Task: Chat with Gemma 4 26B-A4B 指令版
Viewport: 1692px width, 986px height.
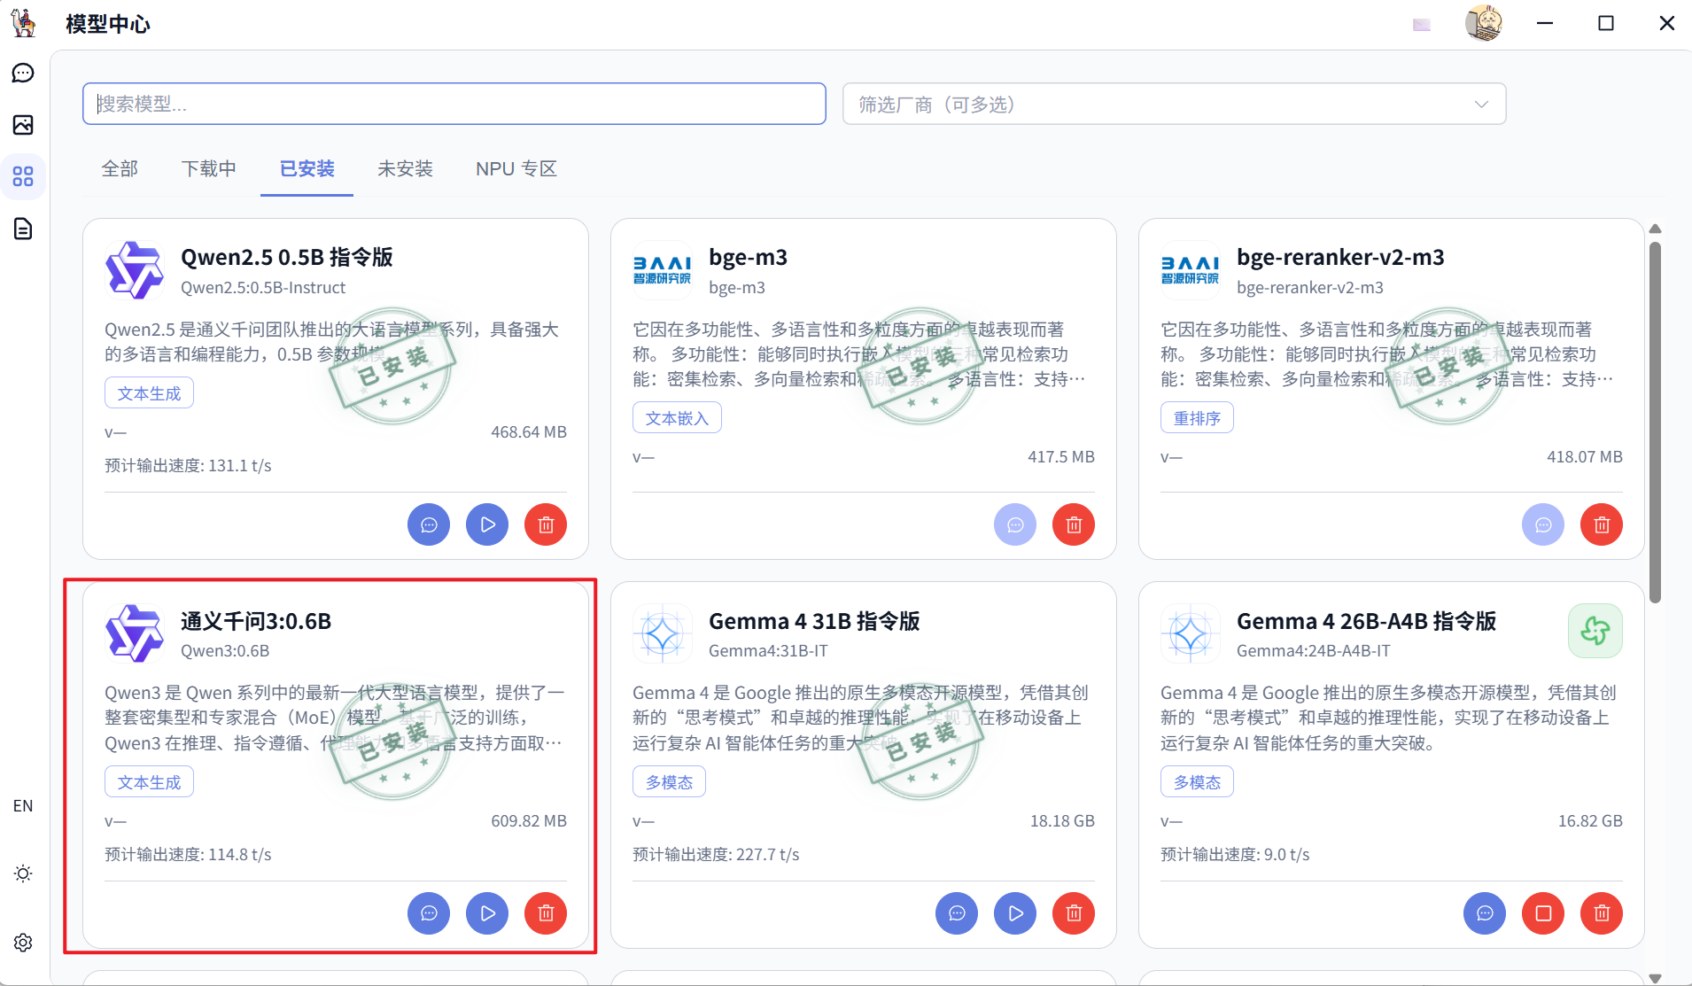Action: tap(1485, 913)
